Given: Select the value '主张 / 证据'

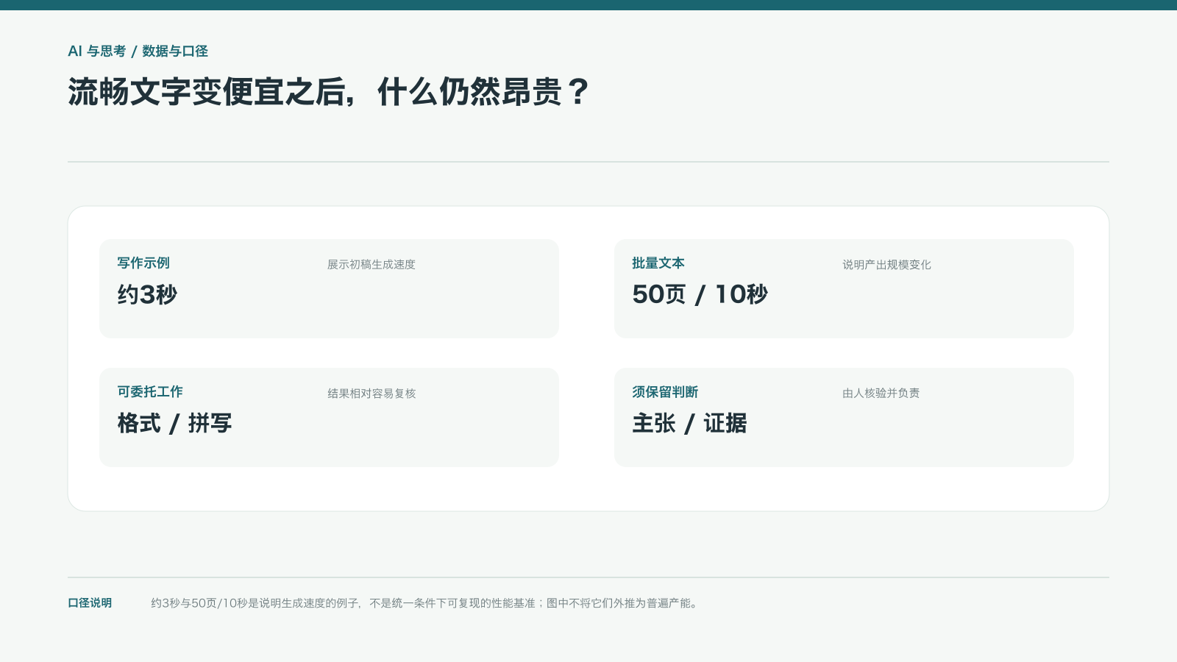Looking at the screenshot, I should tap(690, 423).
